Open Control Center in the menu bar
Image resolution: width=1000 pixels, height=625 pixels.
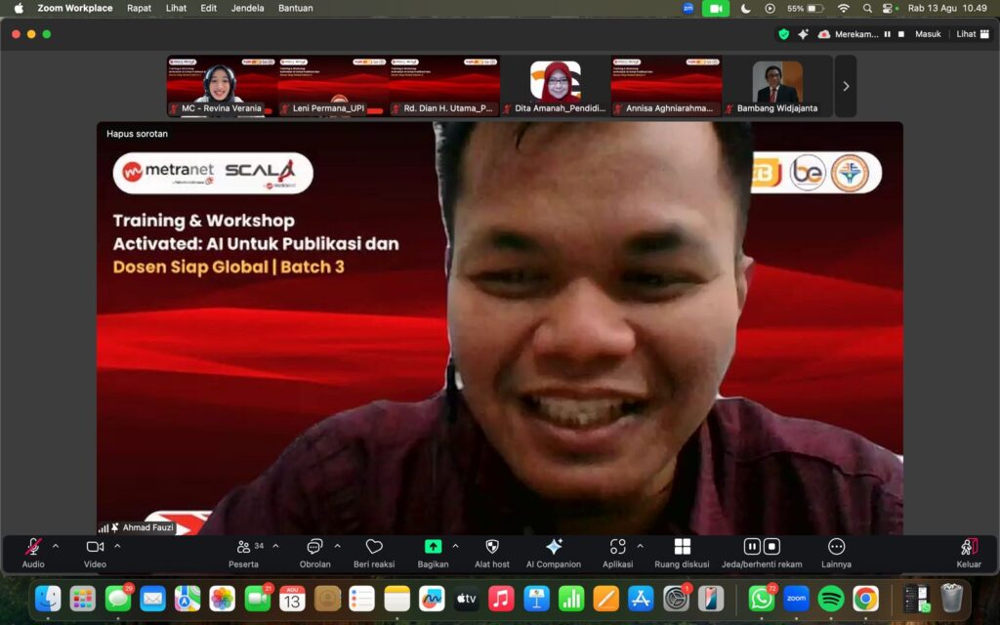tap(889, 8)
